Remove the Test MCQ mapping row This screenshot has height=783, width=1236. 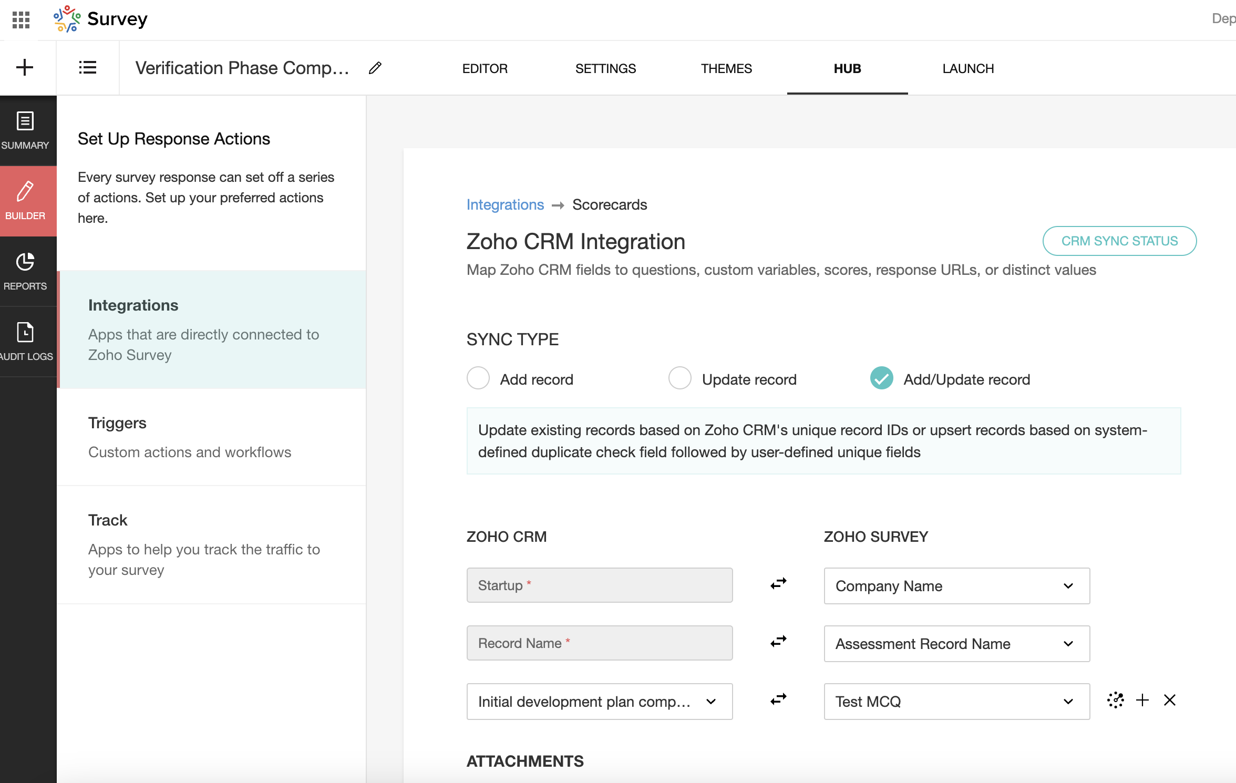pyautogui.click(x=1170, y=700)
